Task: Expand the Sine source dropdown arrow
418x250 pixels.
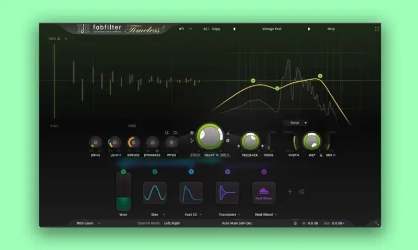Action: click(164, 215)
